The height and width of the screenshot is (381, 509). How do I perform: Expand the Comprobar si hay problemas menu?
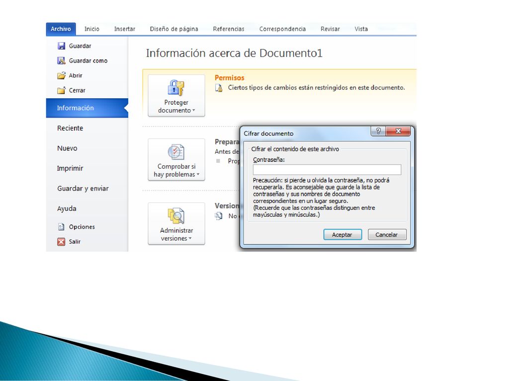pyautogui.click(x=176, y=160)
